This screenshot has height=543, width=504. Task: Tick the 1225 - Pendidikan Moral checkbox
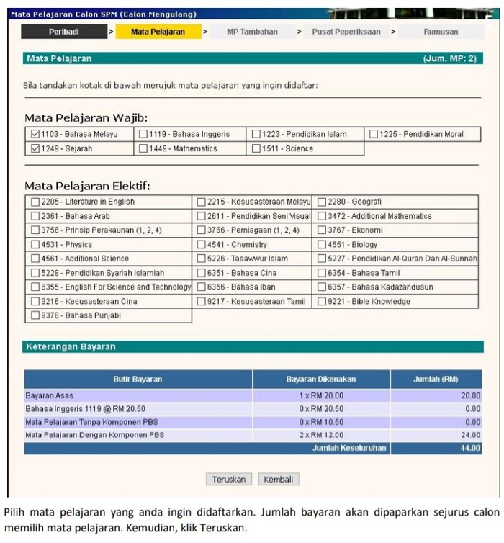point(374,134)
